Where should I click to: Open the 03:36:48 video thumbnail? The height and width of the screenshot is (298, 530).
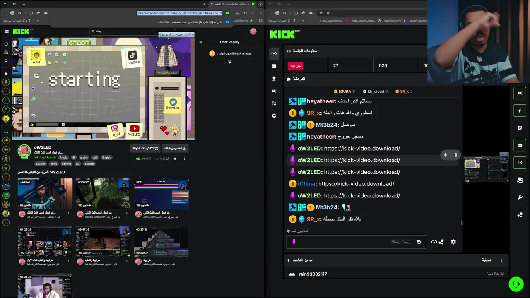coord(161,241)
